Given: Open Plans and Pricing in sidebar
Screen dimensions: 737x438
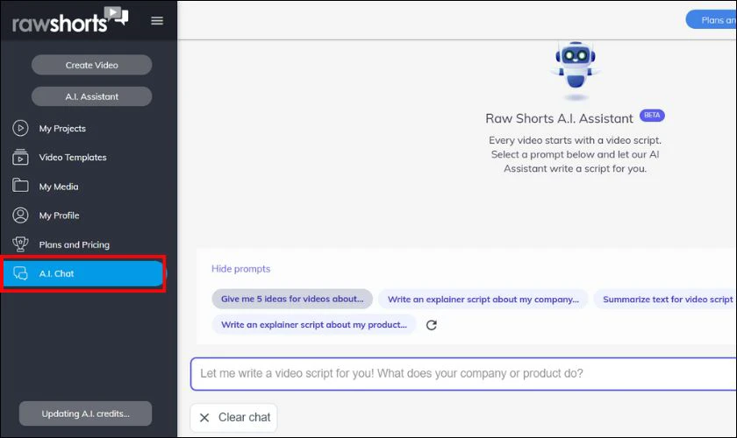Looking at the screenshot, I should click(x=74, y=244).
